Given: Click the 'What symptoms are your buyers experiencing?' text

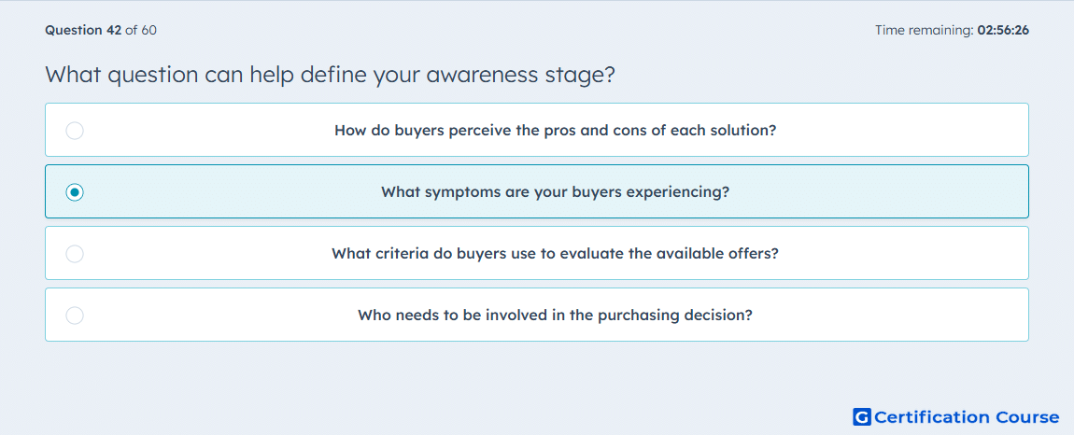Looking at the screenshot, I should [556, 191].
